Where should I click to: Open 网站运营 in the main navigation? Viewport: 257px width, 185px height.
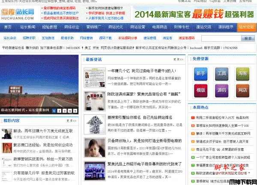tap(137, 27)
